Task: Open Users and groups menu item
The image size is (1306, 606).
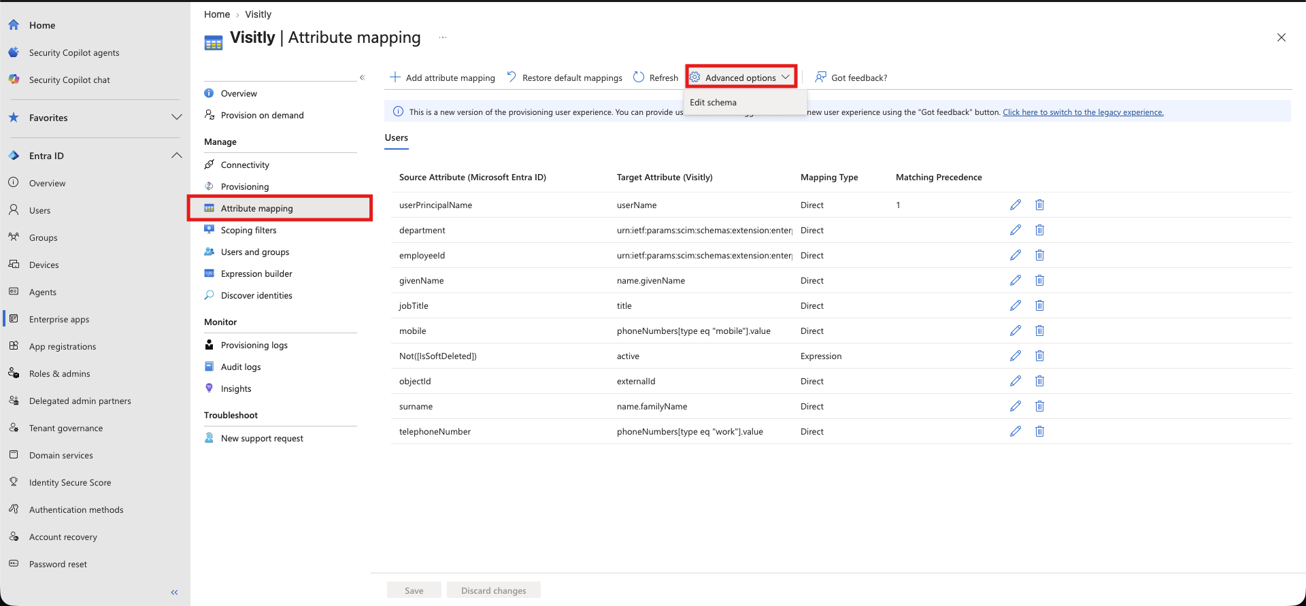Action: 255,252
